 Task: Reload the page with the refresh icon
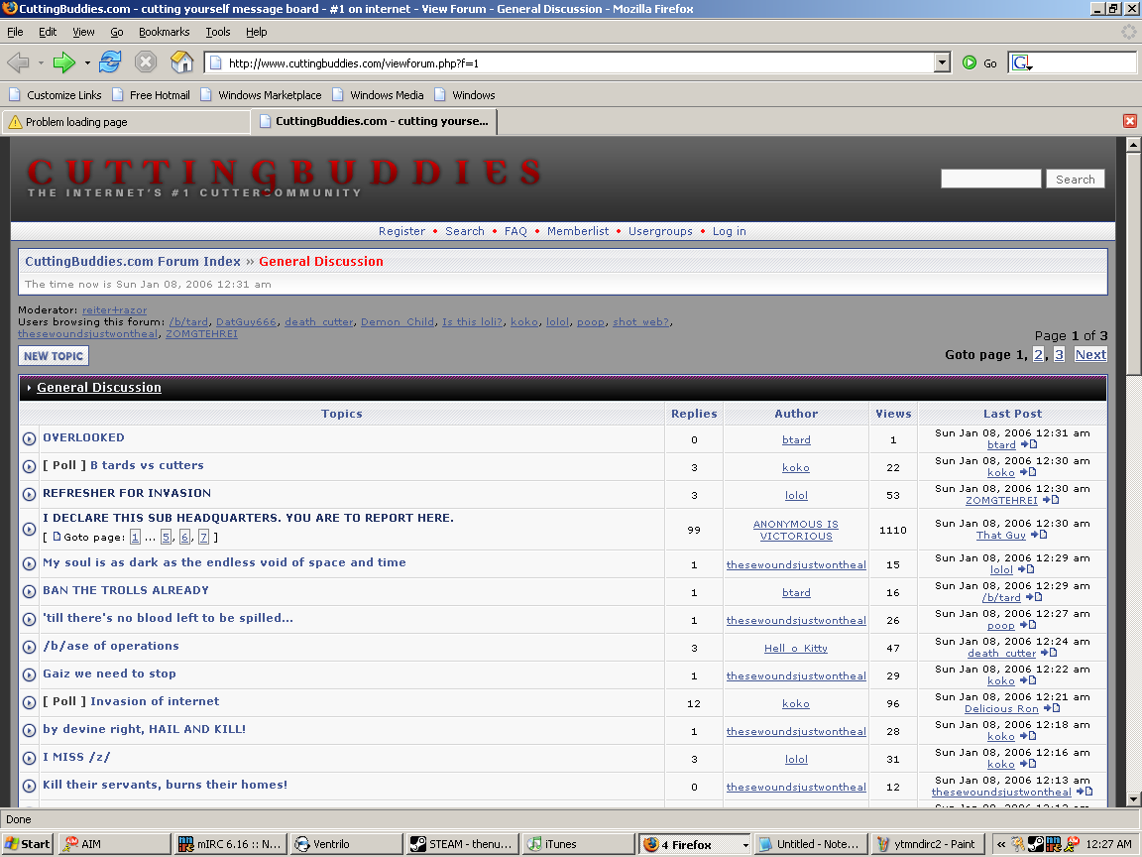pyautogui.click(x=109, y=62)
